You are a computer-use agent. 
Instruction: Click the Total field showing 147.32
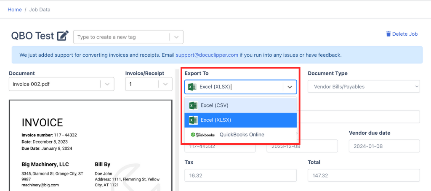click(x=364, y=175)
